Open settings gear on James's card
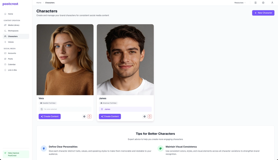Viewport: 278px width, 160px height. (x=144, y=116)
